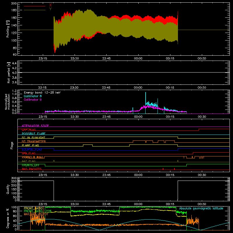Click the 180 tick on the Pointing axis
233x233 pixels.
click(14, 10)
